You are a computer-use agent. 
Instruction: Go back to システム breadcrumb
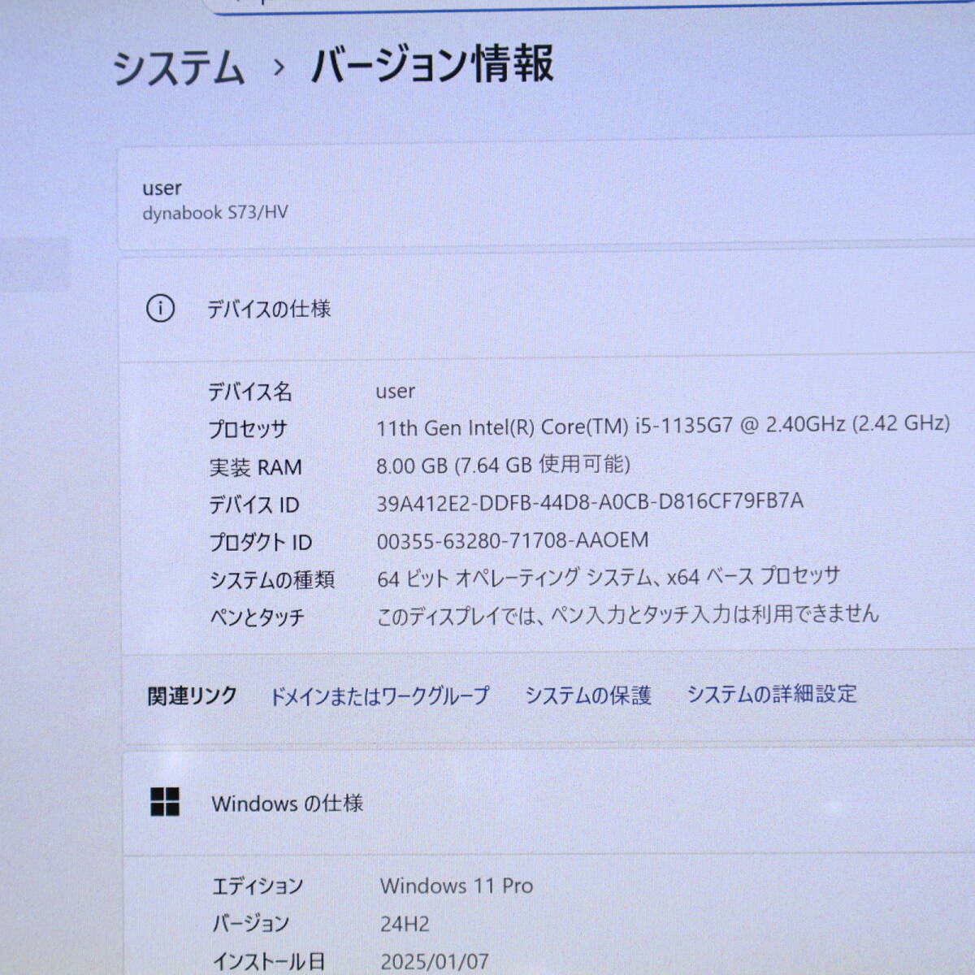(x=178, y=67)
